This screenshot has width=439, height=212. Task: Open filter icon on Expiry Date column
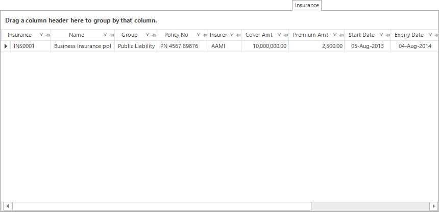tap(430, 35)
